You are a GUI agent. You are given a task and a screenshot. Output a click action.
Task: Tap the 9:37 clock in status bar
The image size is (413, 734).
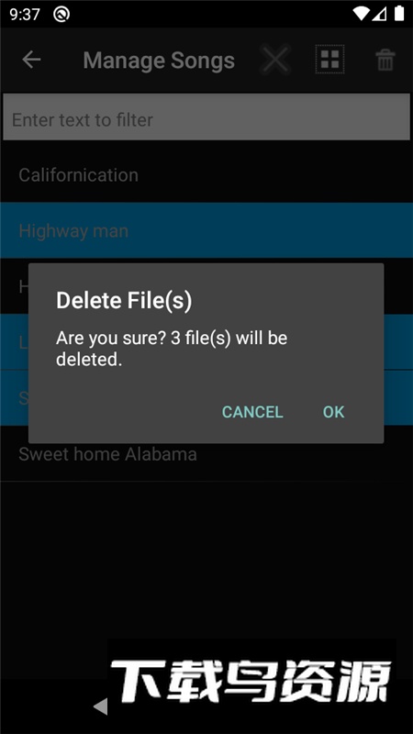pyautogui.click(x=25, y=15)
